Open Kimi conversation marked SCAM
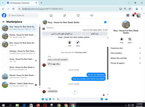The image size is (145, 107). click(x=19, y=44)
